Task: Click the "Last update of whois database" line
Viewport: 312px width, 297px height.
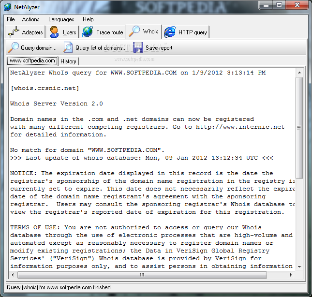Action: click(x=142, y=158)
